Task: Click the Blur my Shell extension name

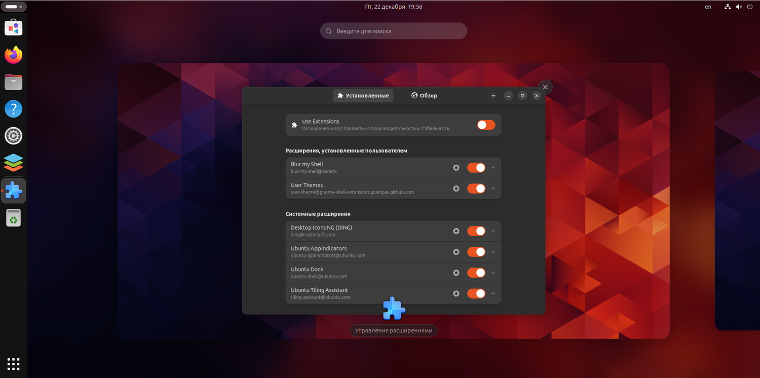Action: [x=307, y=164]
